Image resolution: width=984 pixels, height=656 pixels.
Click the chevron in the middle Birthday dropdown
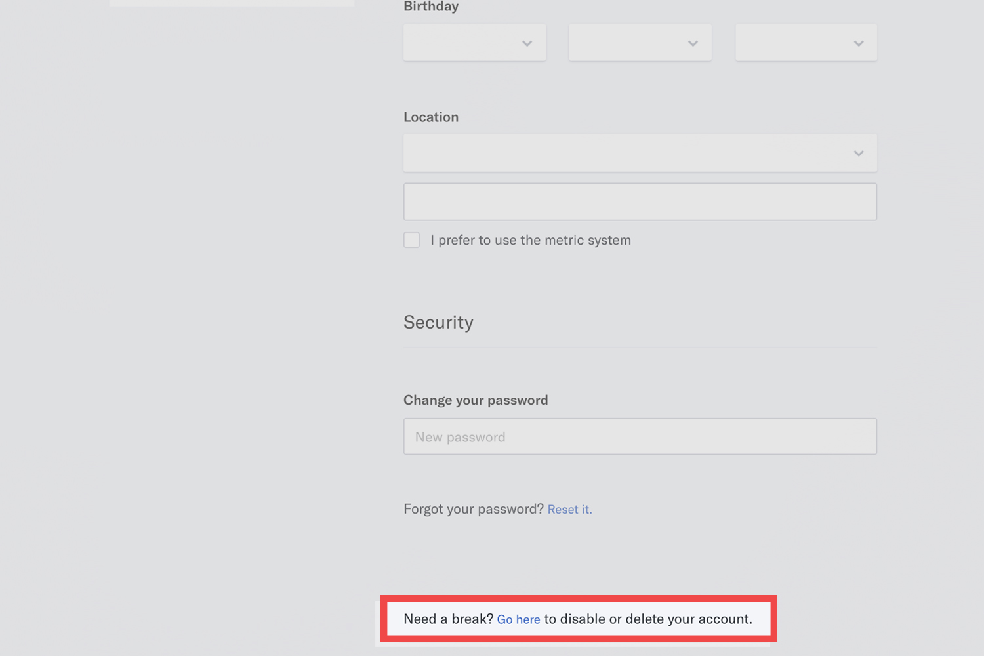(693, 43)
